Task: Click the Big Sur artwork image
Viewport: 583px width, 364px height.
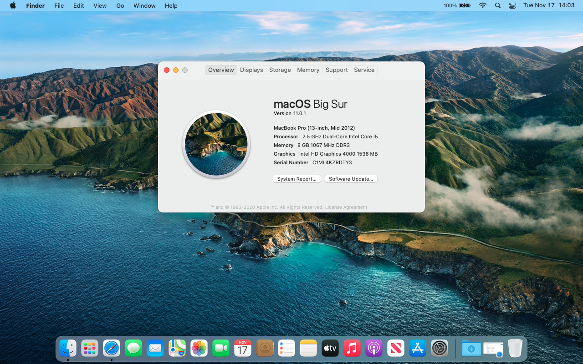Action: point(216,144)
